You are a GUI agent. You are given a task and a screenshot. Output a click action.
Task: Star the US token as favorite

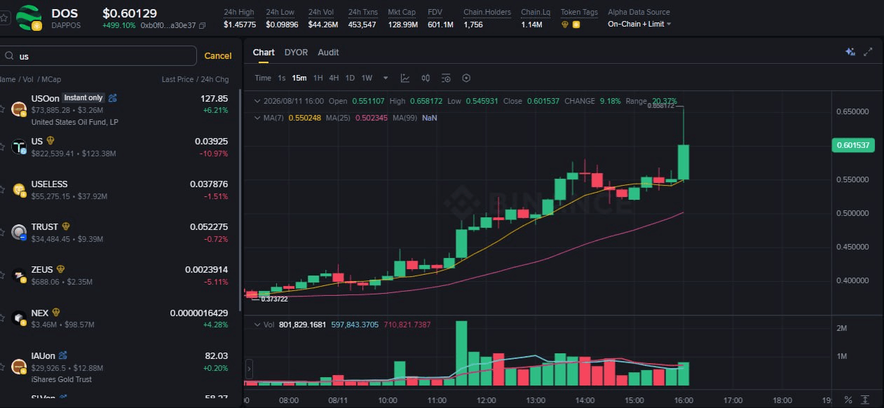[2, 147]
